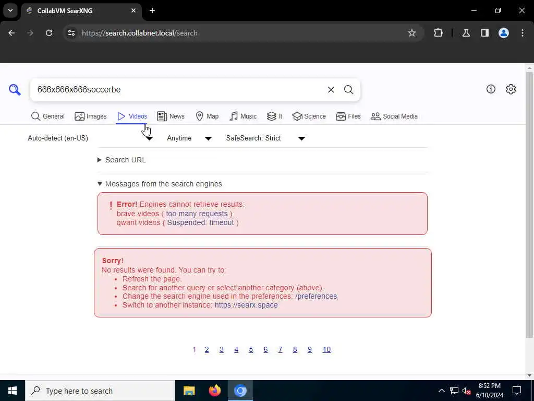This screenshot has width=534, height=401.
Task: Submit search with magnifier button
Action: coord(348,90)
